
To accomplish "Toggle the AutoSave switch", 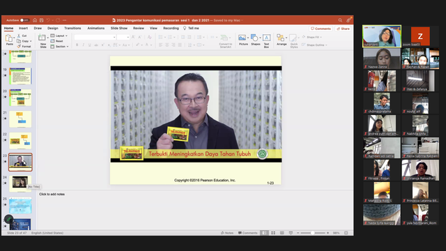I will [x=25, y=20].
